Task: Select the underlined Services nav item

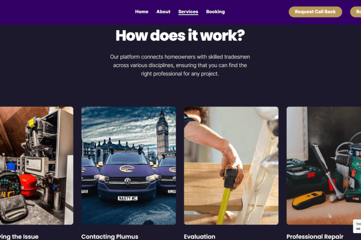Action: point(188,12)
